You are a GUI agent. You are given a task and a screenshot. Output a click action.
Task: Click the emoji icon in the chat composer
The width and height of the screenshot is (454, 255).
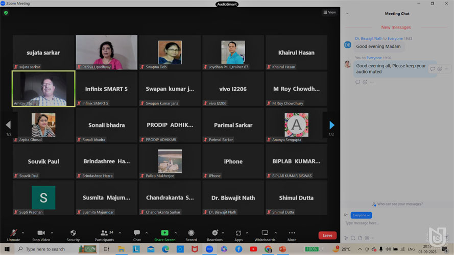click(367, 238)
